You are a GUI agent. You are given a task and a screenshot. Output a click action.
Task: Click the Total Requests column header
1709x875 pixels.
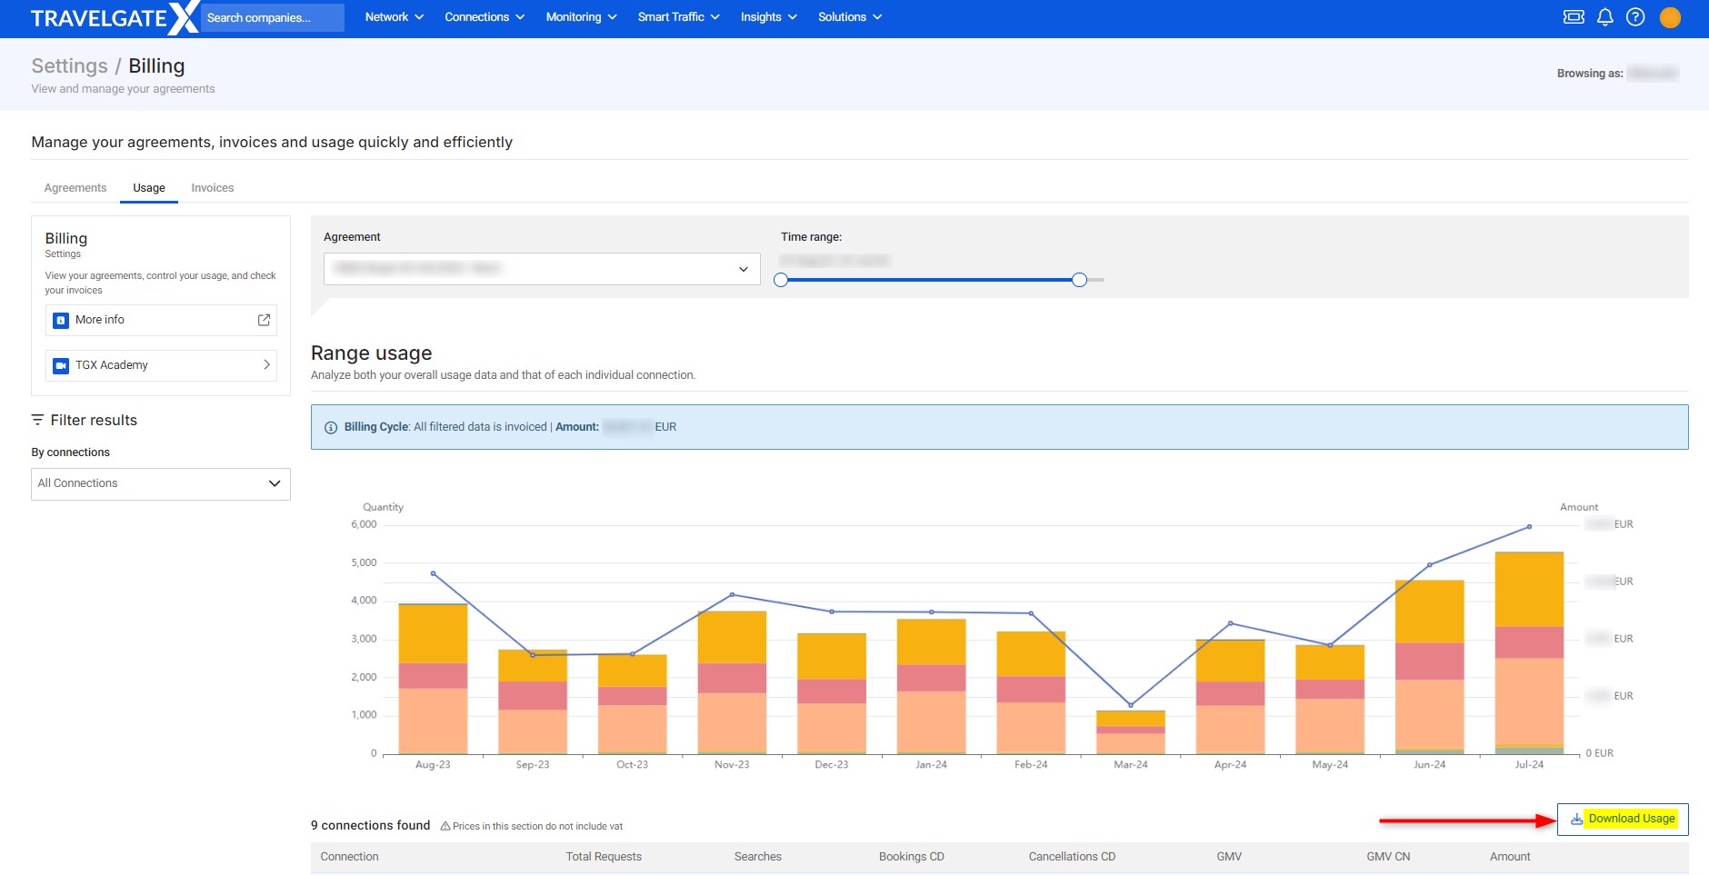click(x=604, y=857)
